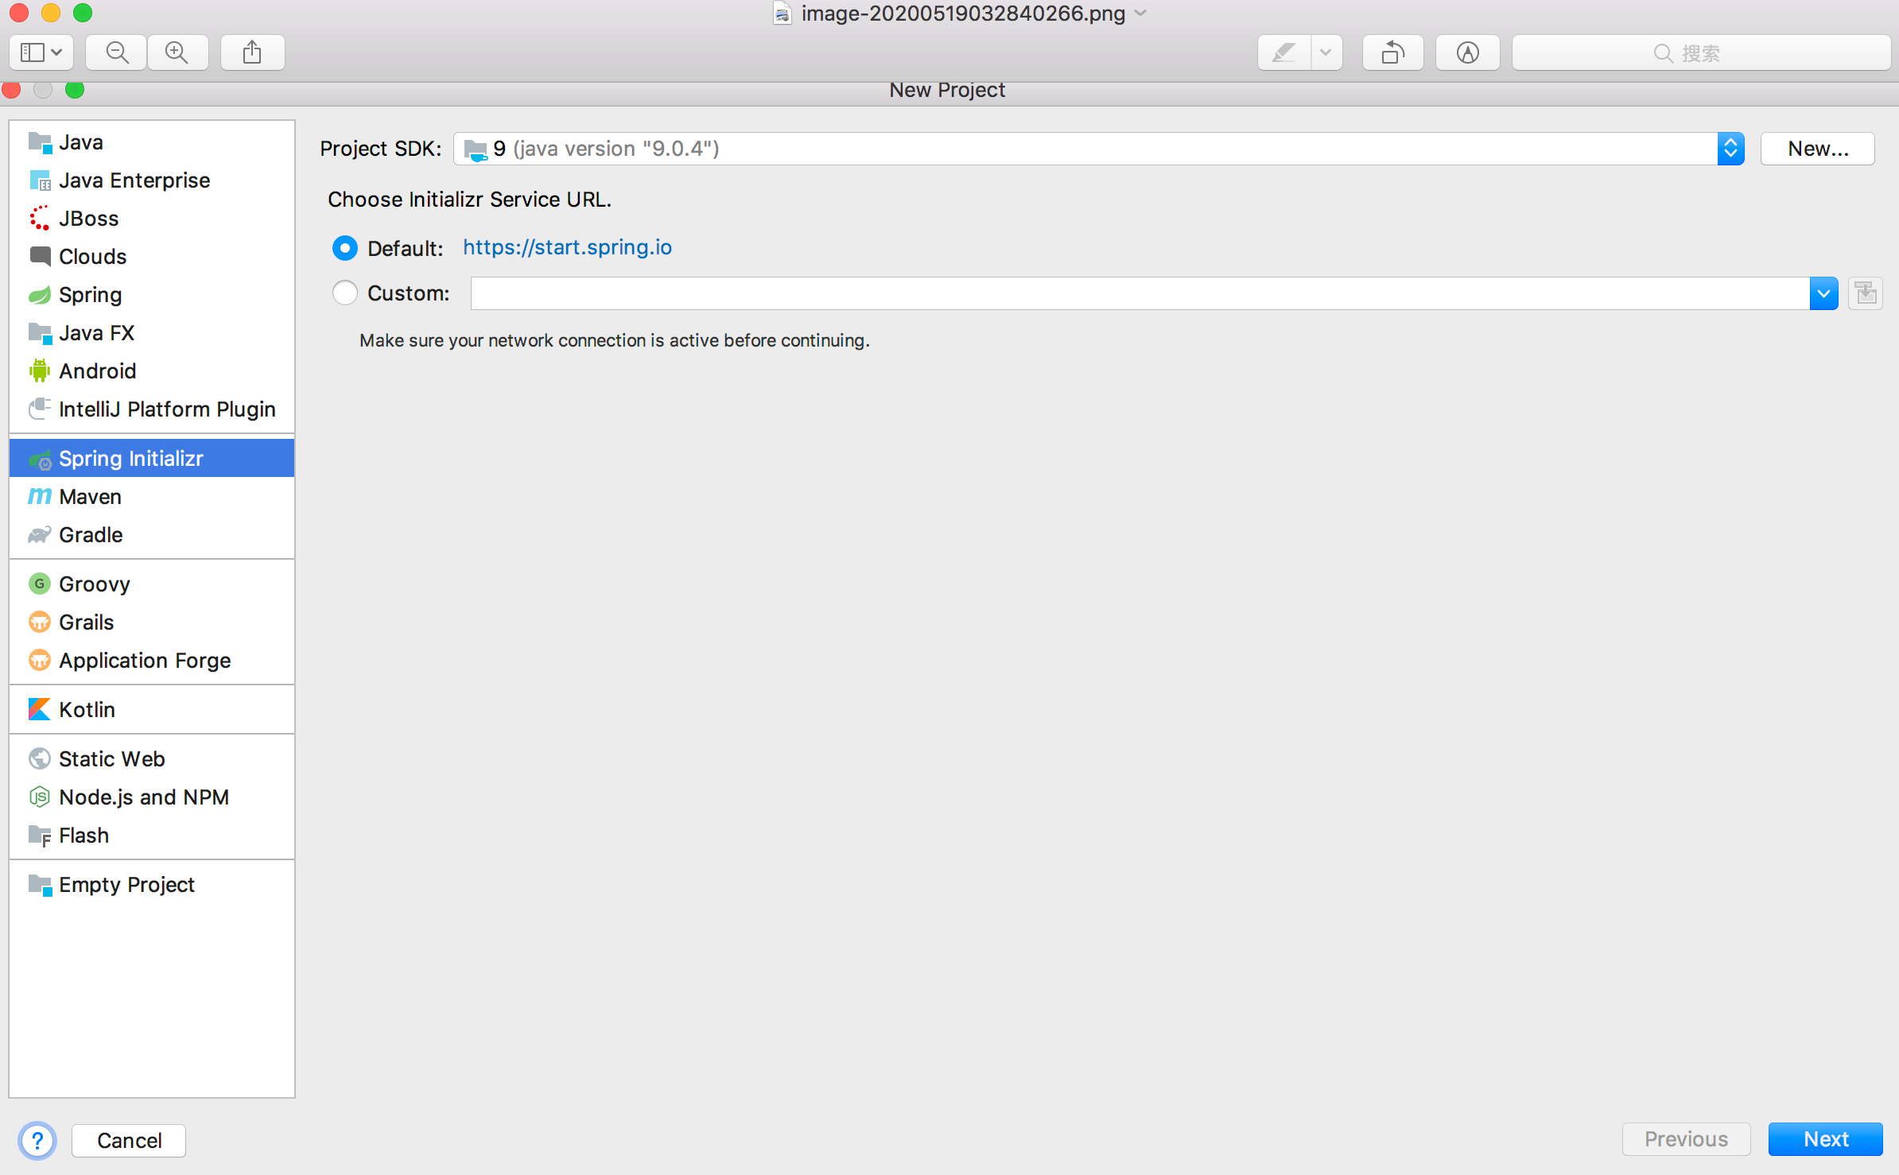Expand the highlight options dropdown arrow
This screenshot has width=1899, height=1175.
point(1326,52)
